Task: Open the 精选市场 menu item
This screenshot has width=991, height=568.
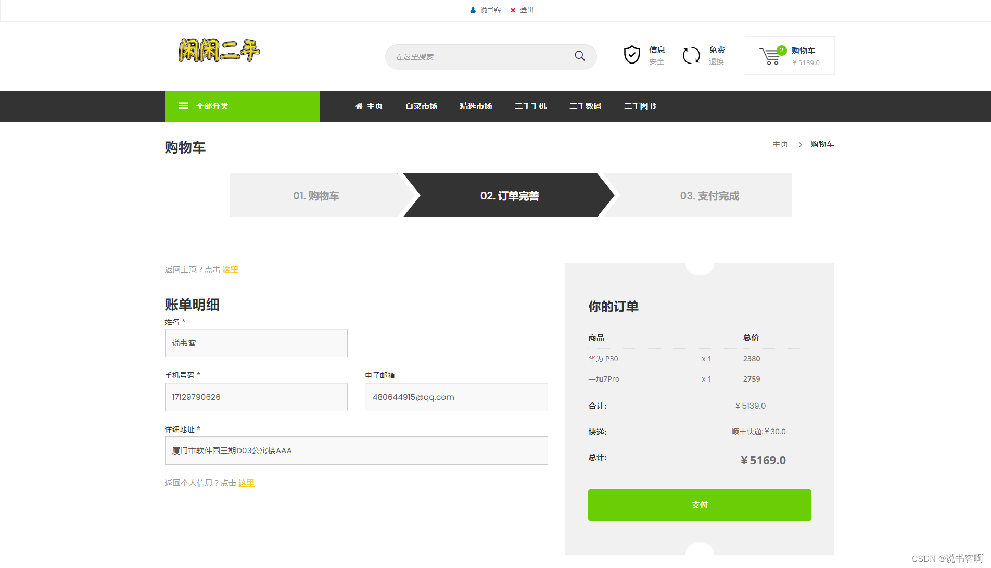Action: click(476, 106)
